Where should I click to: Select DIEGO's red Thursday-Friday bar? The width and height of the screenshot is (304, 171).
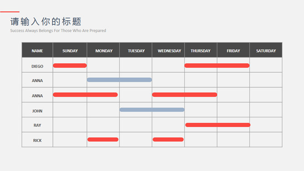tap(217, 65)
